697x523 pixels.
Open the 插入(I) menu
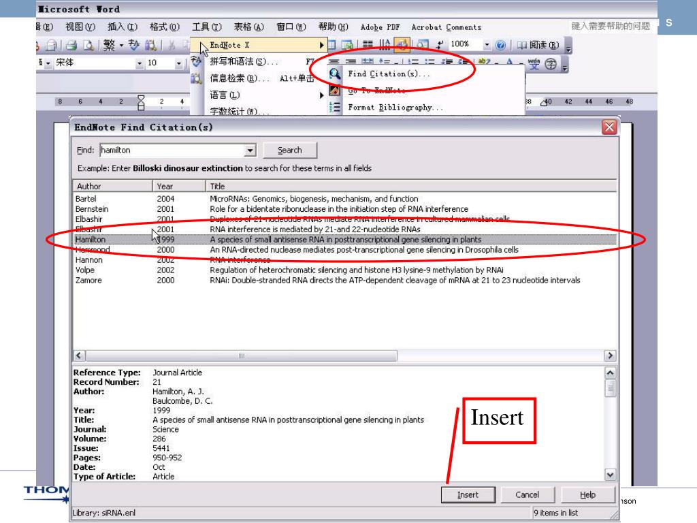pos(123,27)
